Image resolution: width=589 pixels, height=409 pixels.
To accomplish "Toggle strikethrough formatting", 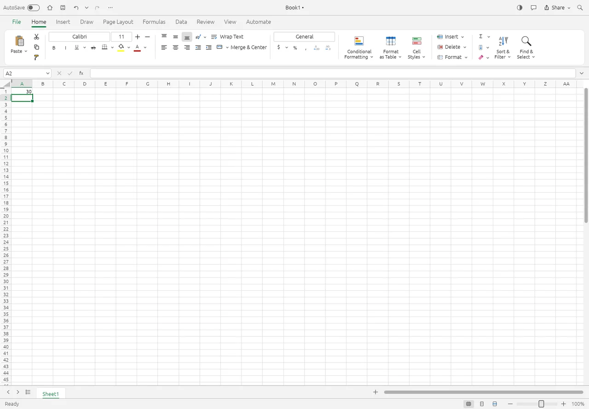I will (93, 48).
